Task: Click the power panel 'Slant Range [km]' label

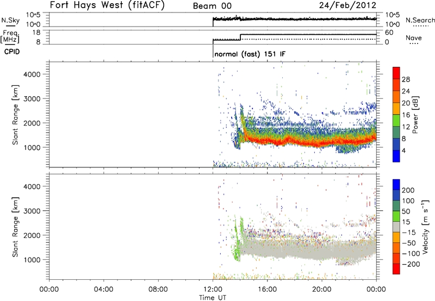Action: [x=15, y=115]
